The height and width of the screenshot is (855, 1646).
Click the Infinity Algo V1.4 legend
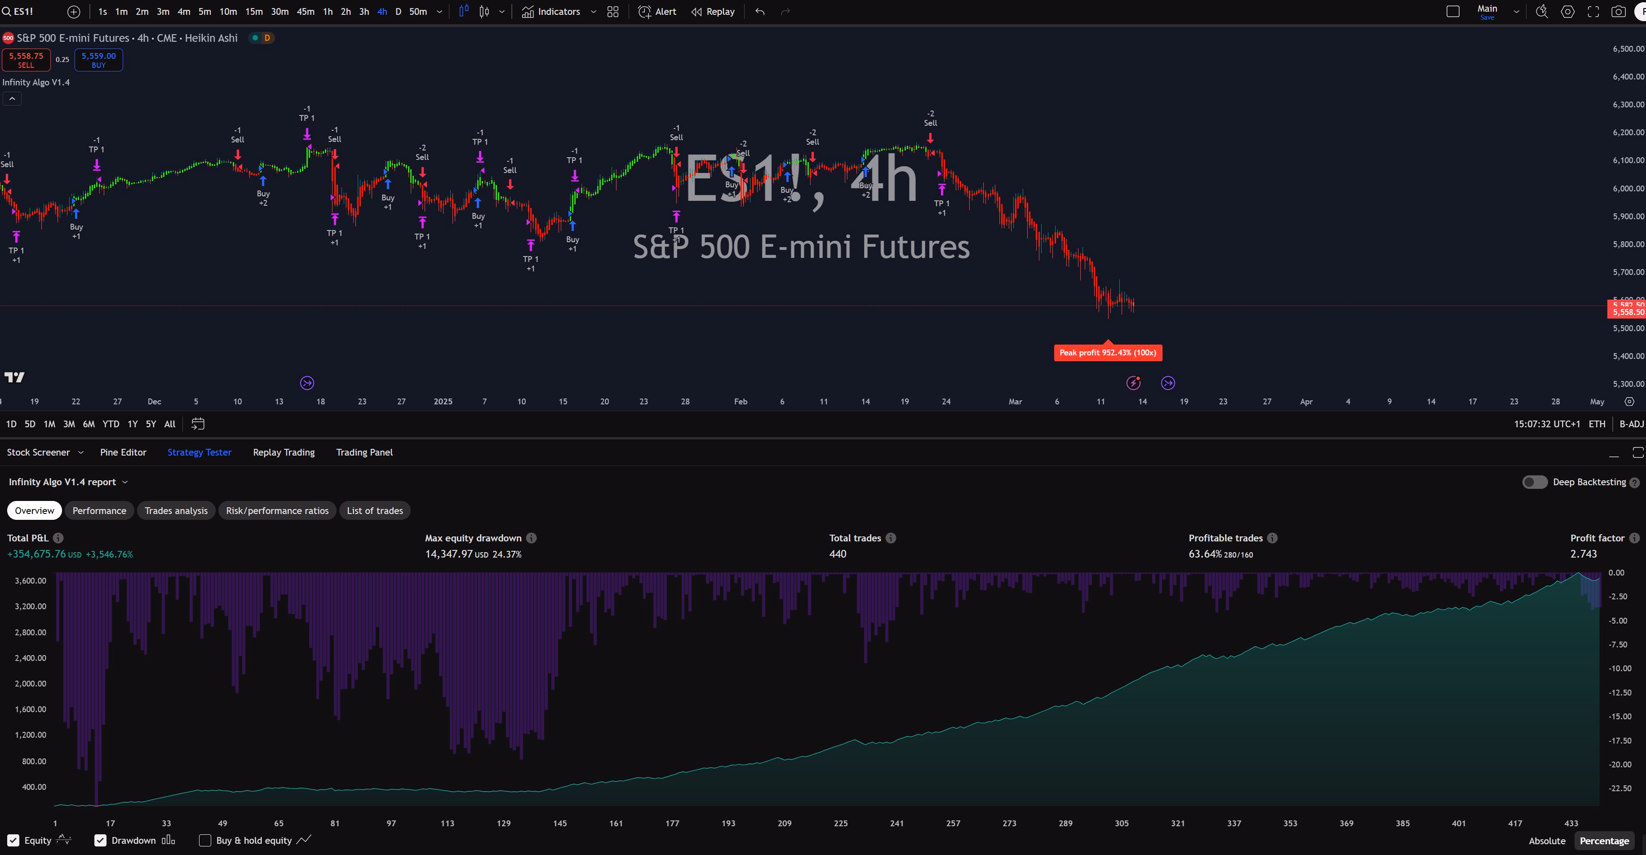pyautogui.click(x=36, y=82)
